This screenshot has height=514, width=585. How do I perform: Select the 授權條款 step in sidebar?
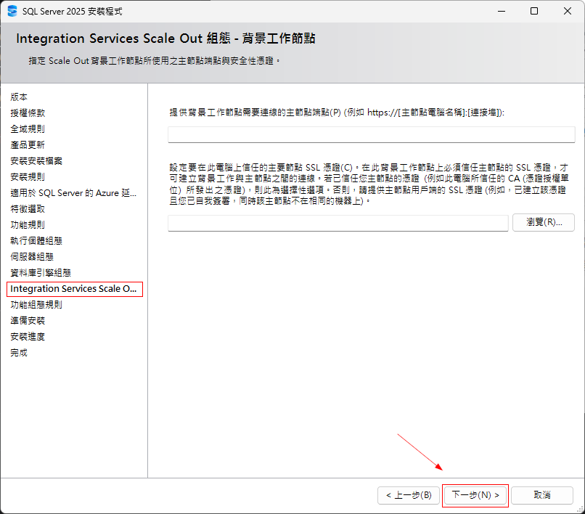pos(28,113)
